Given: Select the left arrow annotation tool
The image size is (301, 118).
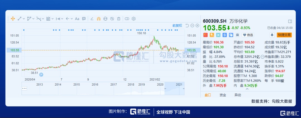Looking at the screenshot, I should (x=67, y=19).
